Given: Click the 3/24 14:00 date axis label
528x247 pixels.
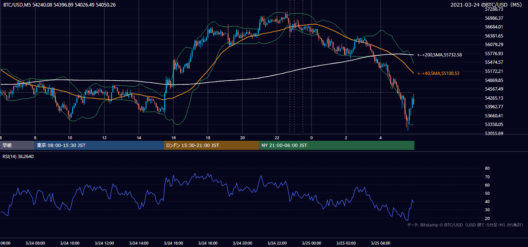Looking at the screenshot, I should (x=139, y=243).
